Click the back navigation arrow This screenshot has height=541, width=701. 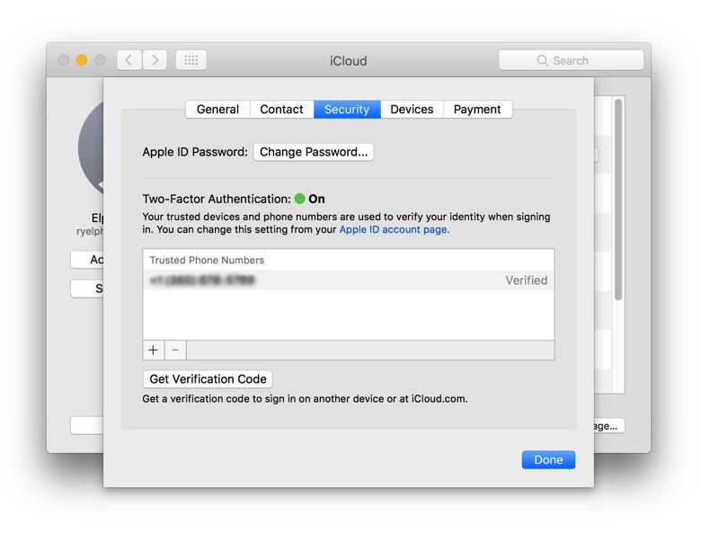pos(129,60)
